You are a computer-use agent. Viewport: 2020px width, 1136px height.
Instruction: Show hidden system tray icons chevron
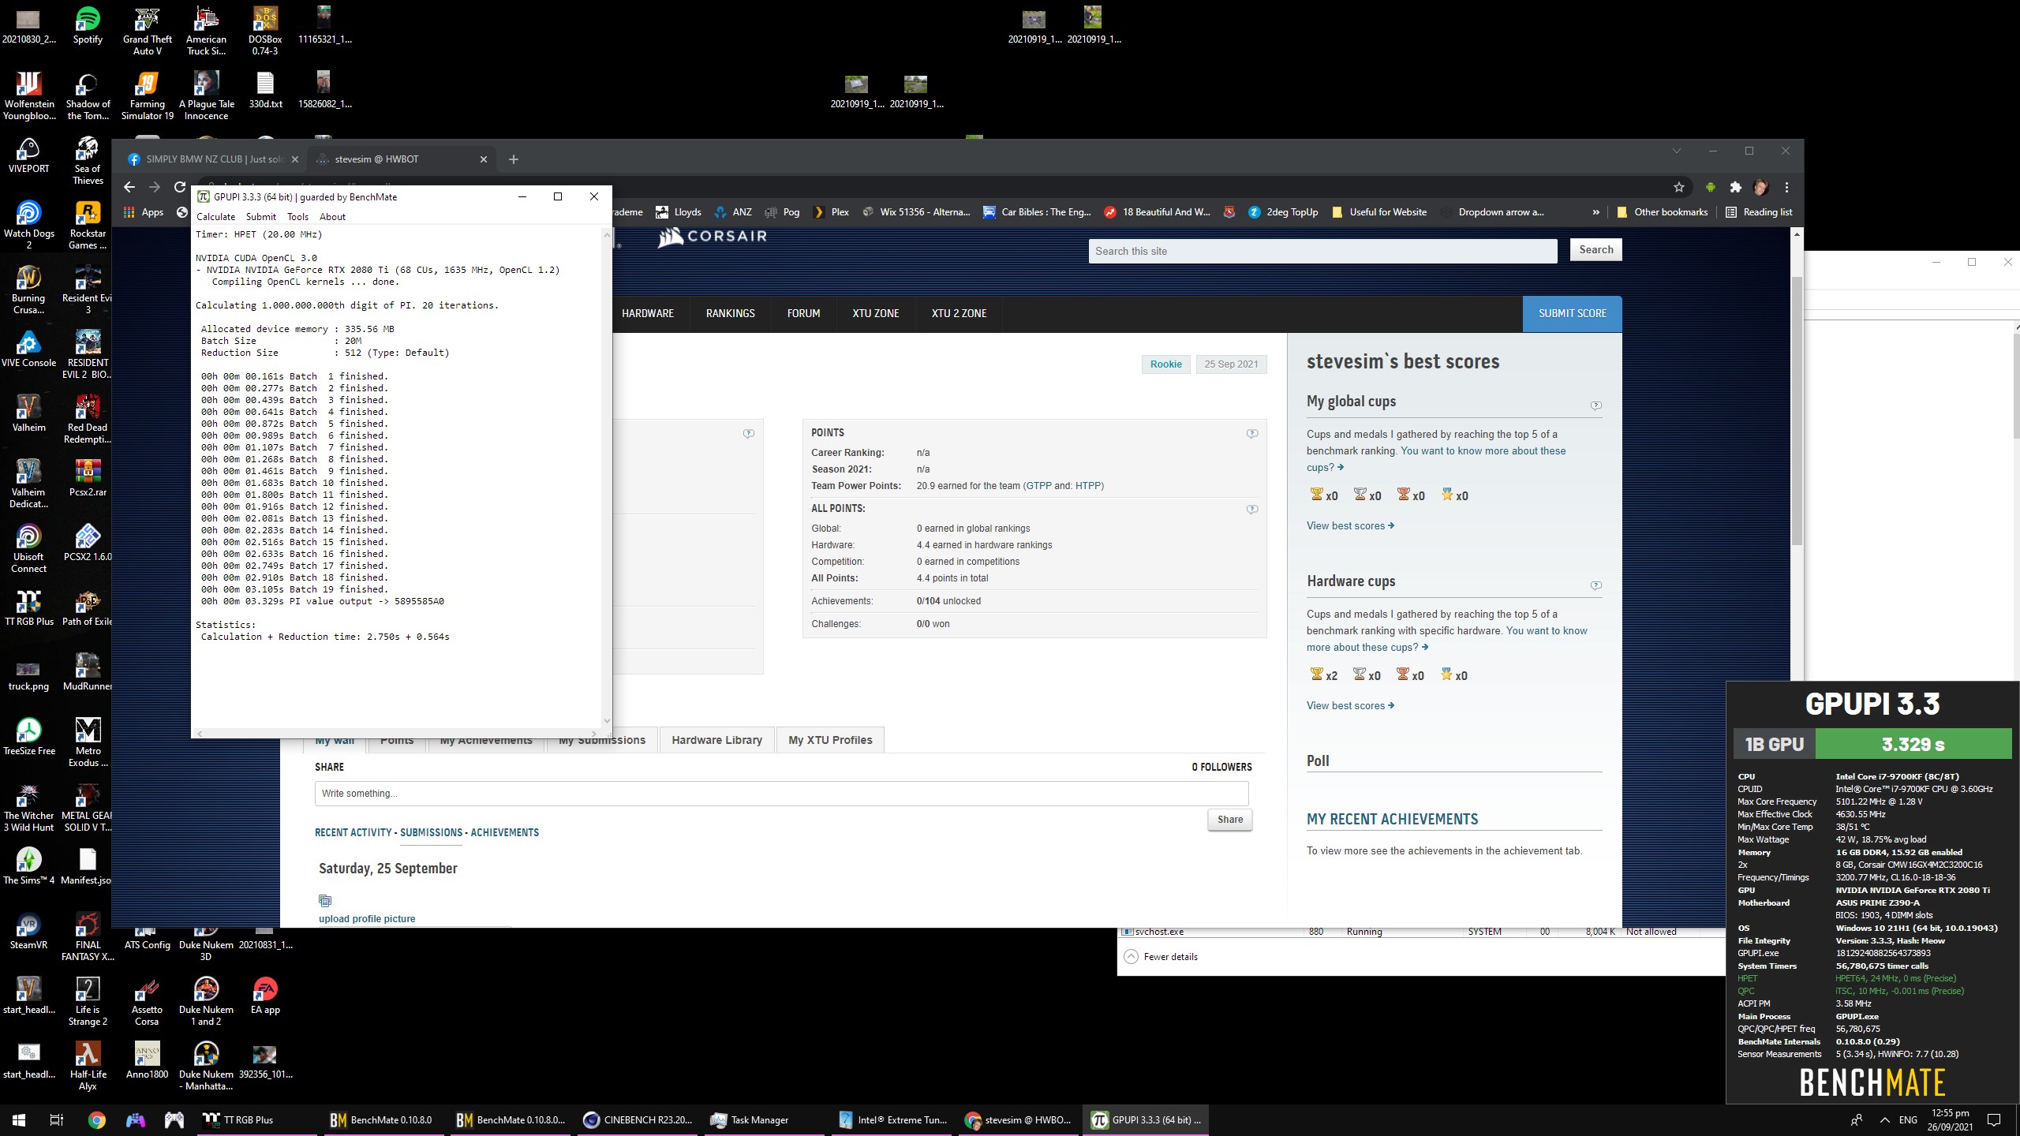point(1885,1119)
